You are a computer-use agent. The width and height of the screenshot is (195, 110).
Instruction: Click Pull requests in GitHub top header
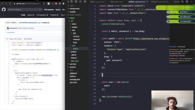pos(49,9)
